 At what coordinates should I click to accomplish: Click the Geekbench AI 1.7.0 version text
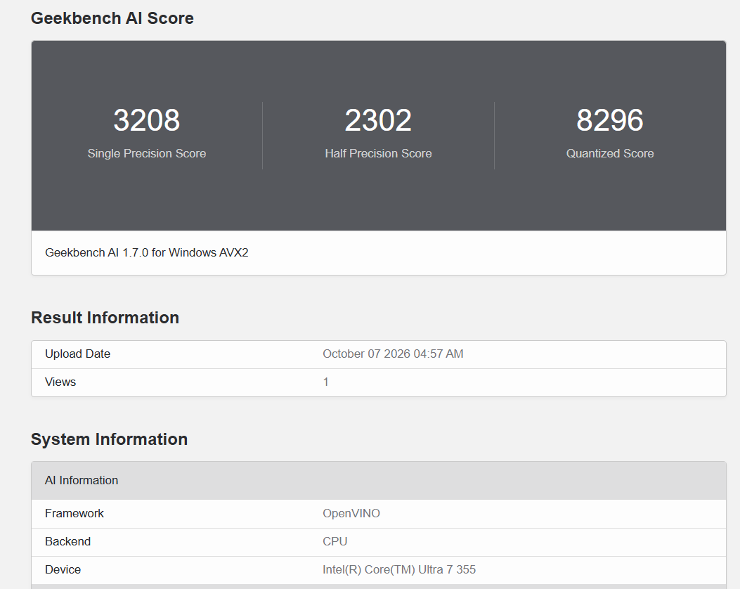point(147,252)
